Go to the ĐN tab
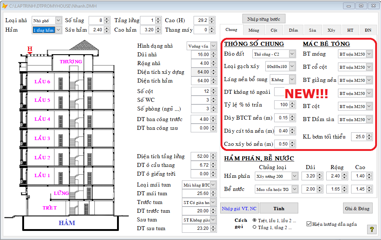381x240 pixels. tap(368, 30)
